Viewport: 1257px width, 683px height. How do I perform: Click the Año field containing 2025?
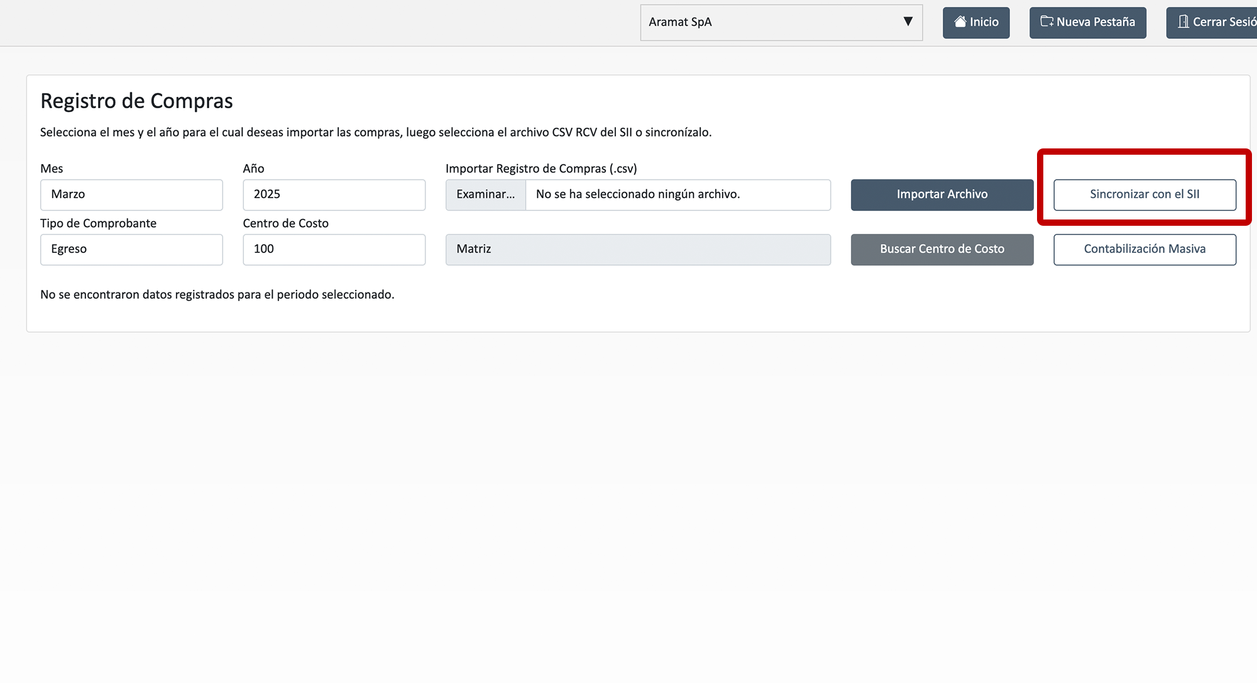click(334, 195)
